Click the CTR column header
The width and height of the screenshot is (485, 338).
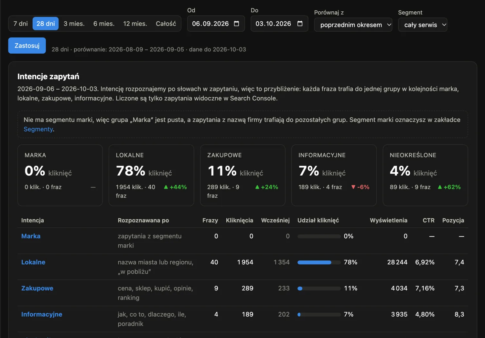click(428, 220)
